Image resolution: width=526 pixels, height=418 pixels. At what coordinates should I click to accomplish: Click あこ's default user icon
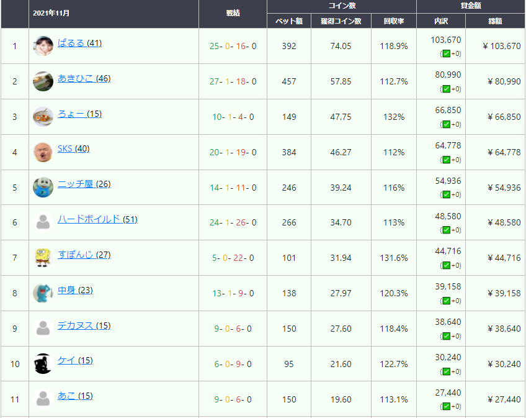click(x=43, y=399)
